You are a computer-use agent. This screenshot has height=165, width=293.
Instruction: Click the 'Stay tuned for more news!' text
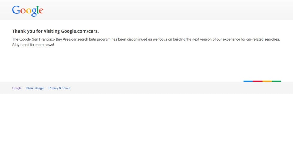(33, 45)
